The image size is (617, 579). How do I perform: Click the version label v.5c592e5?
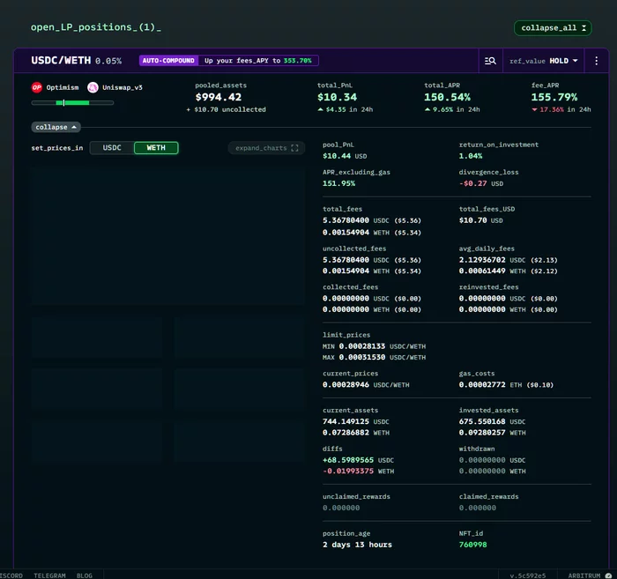tap(528, 575)
